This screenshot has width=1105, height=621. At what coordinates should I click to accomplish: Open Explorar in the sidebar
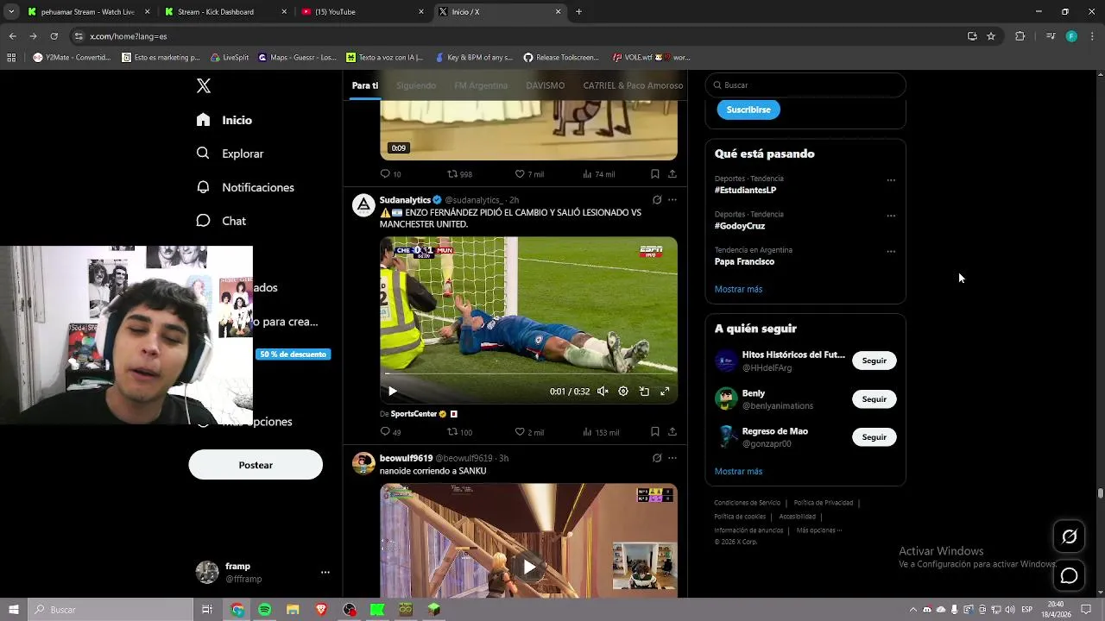click(230, 154)
